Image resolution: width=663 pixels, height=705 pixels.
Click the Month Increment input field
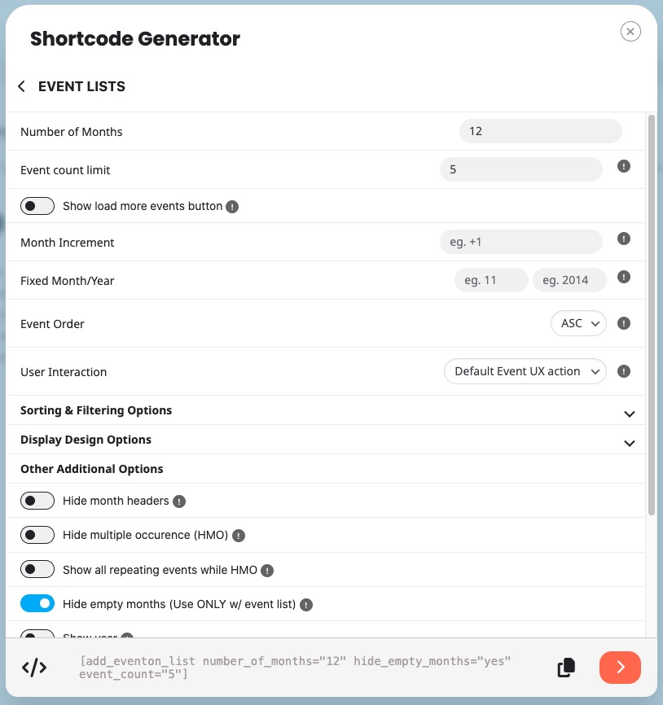point(520,242)
